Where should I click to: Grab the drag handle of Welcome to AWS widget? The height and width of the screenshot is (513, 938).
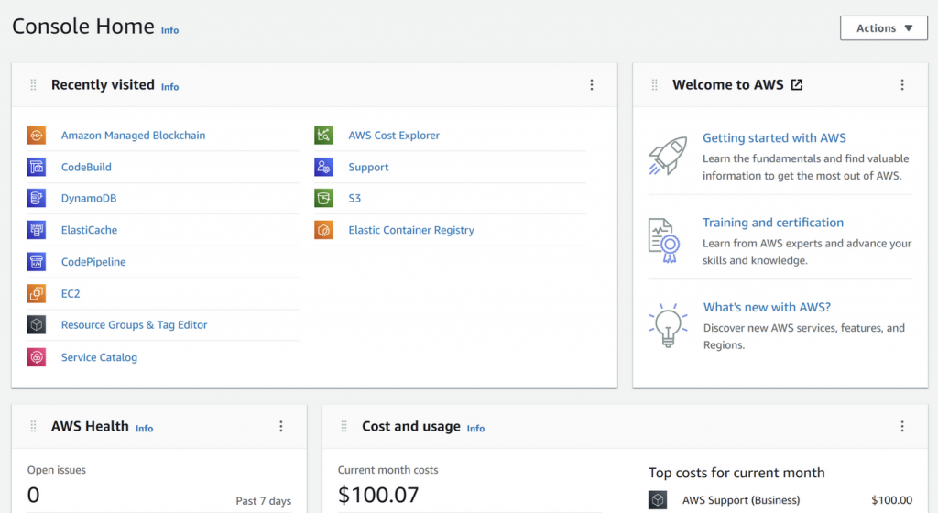pyautogui.click(x=654, y=85)
